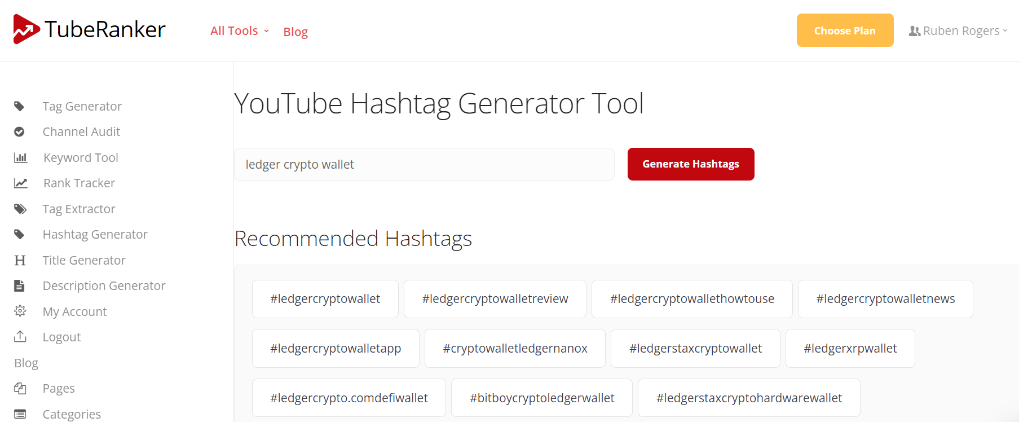The image size is (1019, 422).
Task: Select Rank Tracker in the sidebar
Action: [x=79, y=183]
